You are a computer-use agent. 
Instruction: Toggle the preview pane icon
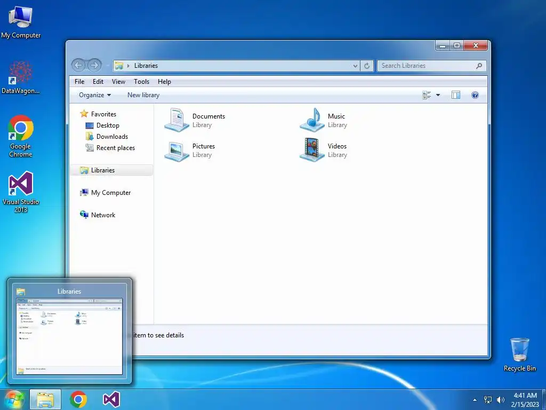click(456, 95)
